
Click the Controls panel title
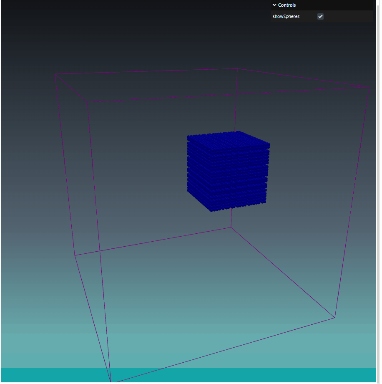coord(287,5)
